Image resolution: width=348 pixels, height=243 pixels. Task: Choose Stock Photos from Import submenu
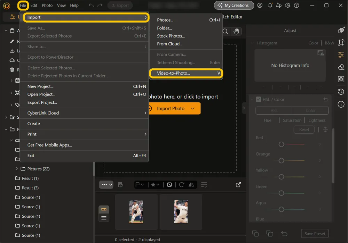[186, 36]
